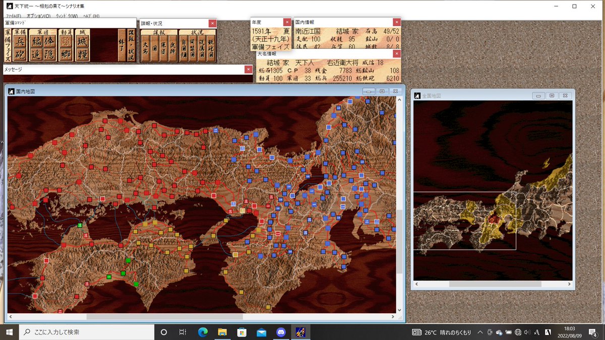The width and height of the screenshot is (605, 340).
Task: Click the taskbar search box
Action: coord(86,332)
